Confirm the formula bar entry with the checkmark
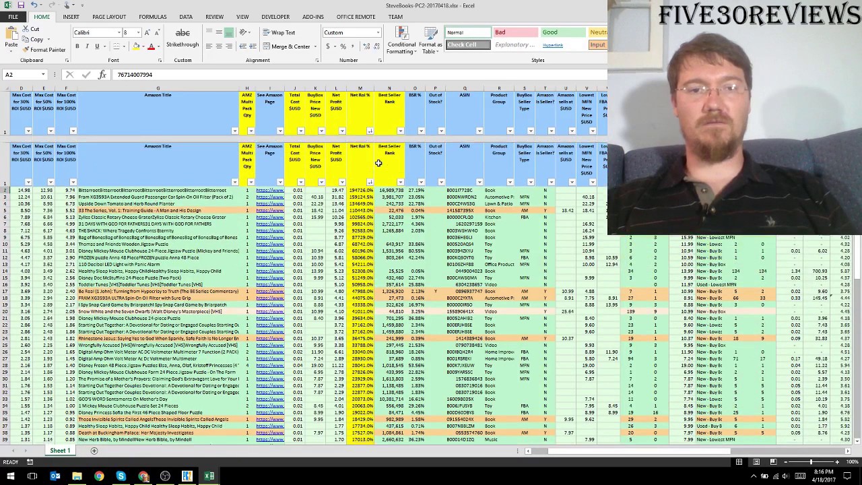The width and height of the screenshot is (862, 485). click(x=86, y=75)
